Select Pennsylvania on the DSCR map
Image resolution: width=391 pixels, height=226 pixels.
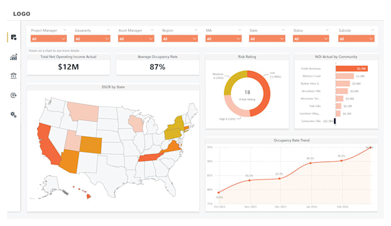tap(172, 134)
